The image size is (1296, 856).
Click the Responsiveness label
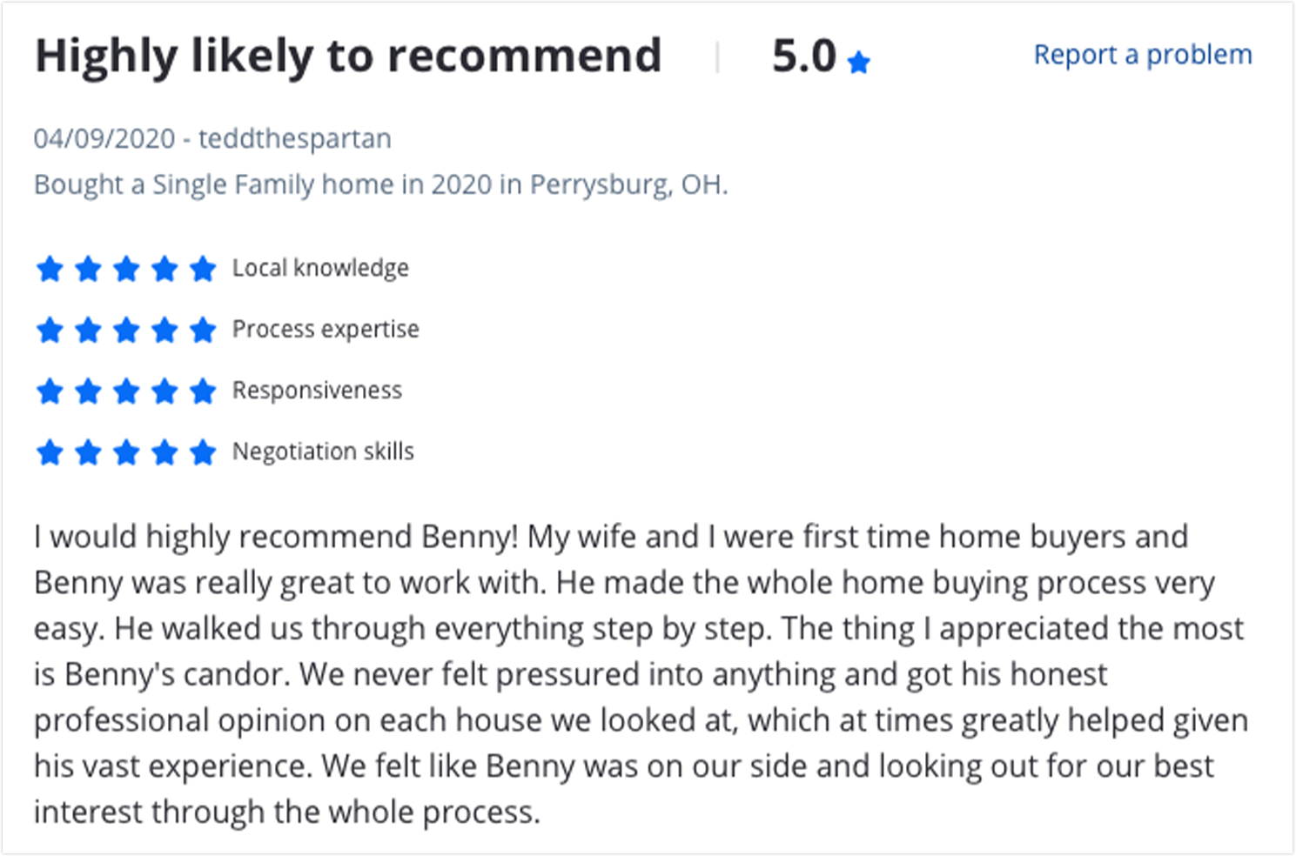pos(317,391)
